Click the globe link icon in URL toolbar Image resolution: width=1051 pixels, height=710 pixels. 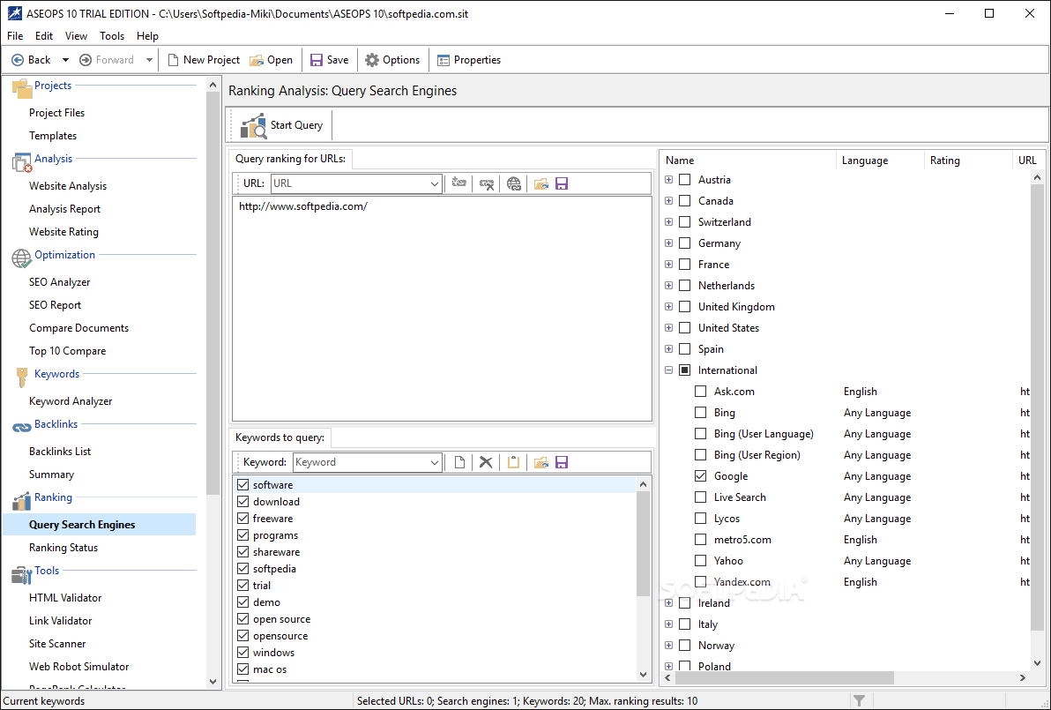(x=514, y=183)
